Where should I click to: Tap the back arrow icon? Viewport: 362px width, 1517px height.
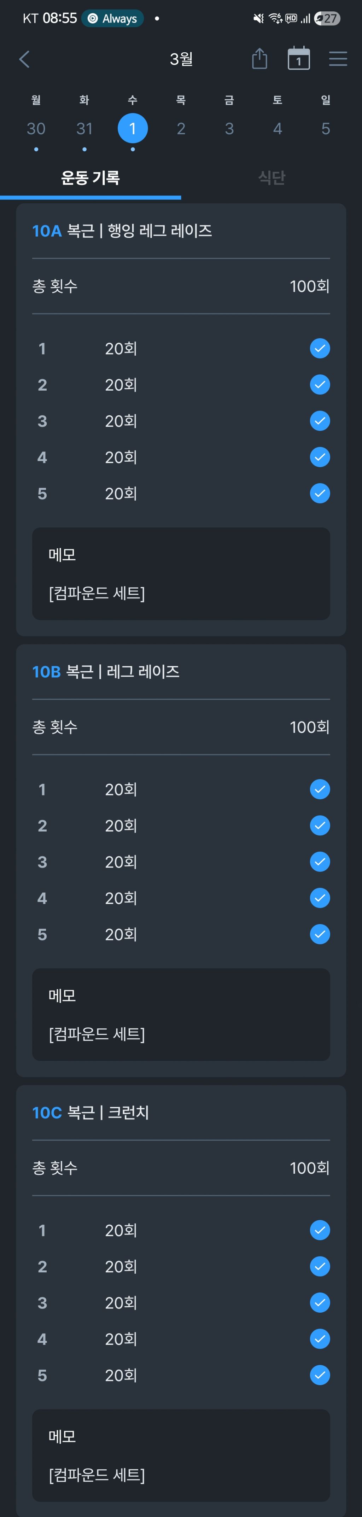pyautogui.click(x=24, y=59)
